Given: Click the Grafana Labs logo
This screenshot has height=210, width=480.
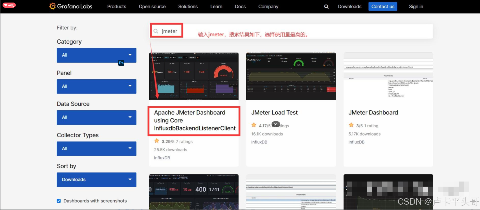Looking at the screenshot, I should tap(71, 6).
